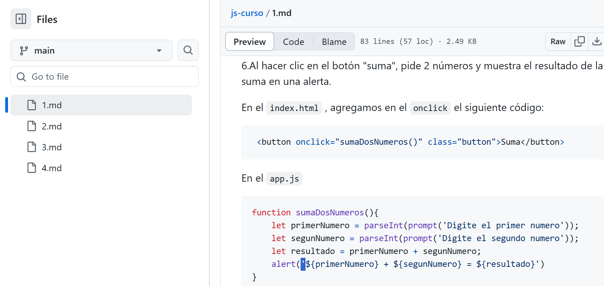The height and width of the screenshot is (286, 604).
Task: Focus the Go to file input
Action: click(104, 77)
